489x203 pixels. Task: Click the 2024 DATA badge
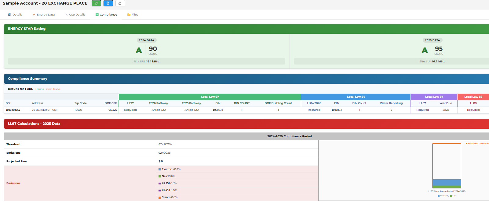coord(147,40)
